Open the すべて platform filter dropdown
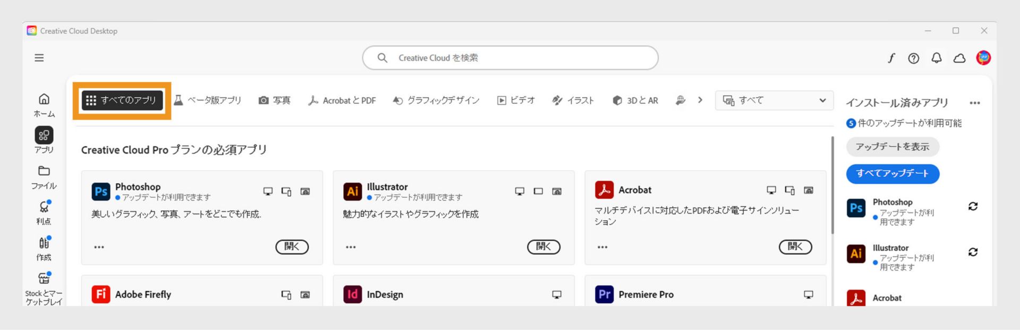This screenshot has height=330, width=1020. (774, 100)
